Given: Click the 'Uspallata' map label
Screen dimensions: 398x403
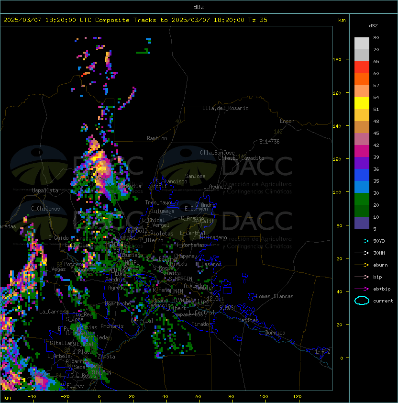Looking at the screenshot, I should click(x=45, y=190).
